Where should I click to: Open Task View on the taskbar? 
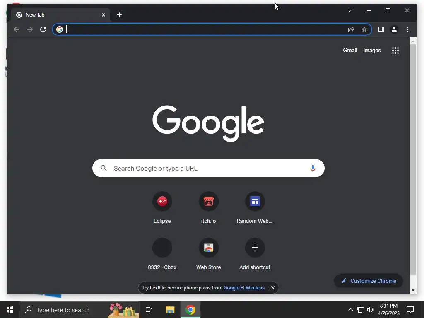[x=149, y=310]
